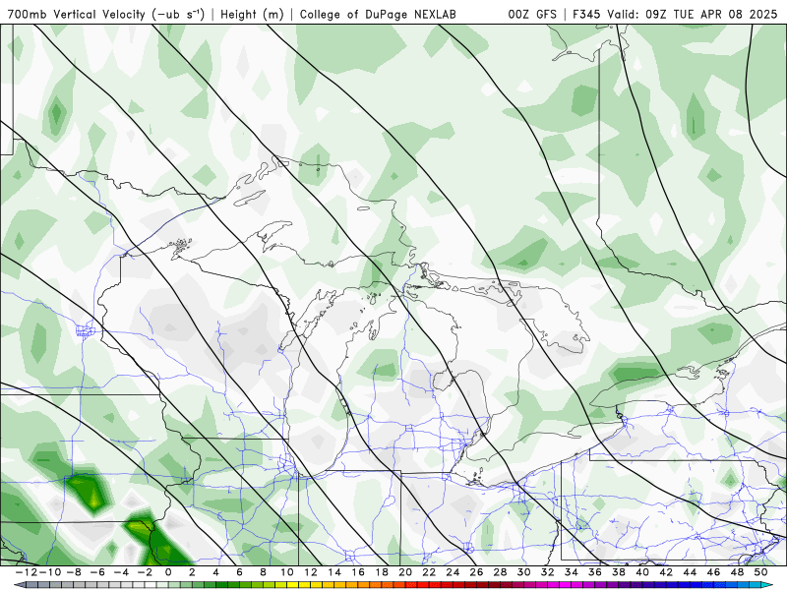
Task: Click the "14" value on the color scale
Action: pos(334,572)
